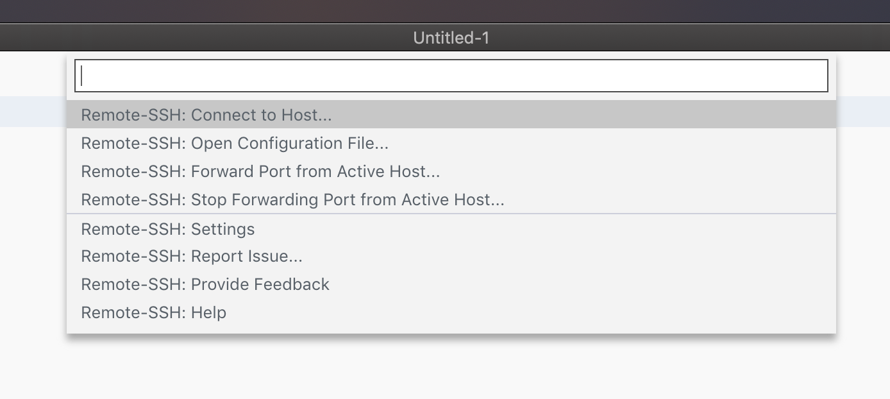Choose Remote-SSH: Forward Port from Active Host...
The image size is (890, 399).
[259, 171]
